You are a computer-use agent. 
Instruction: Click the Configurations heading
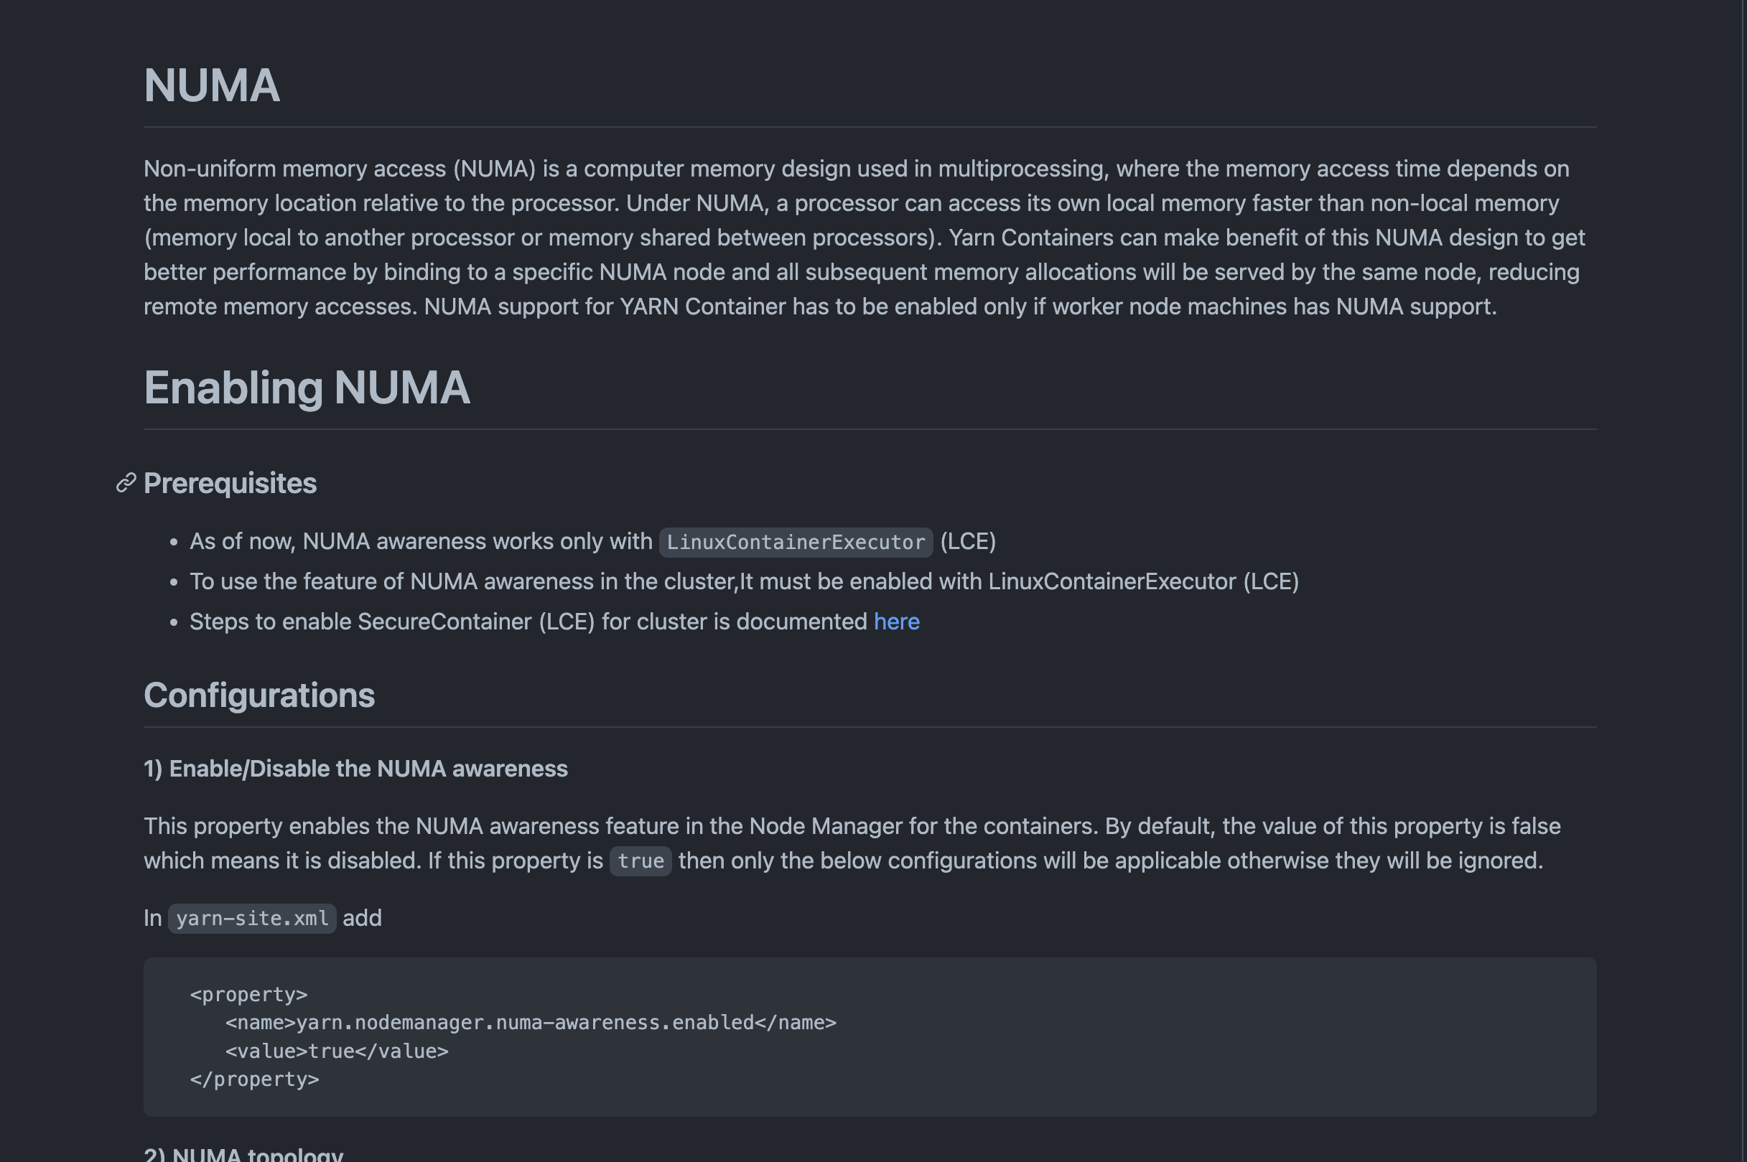click(258, 695)
